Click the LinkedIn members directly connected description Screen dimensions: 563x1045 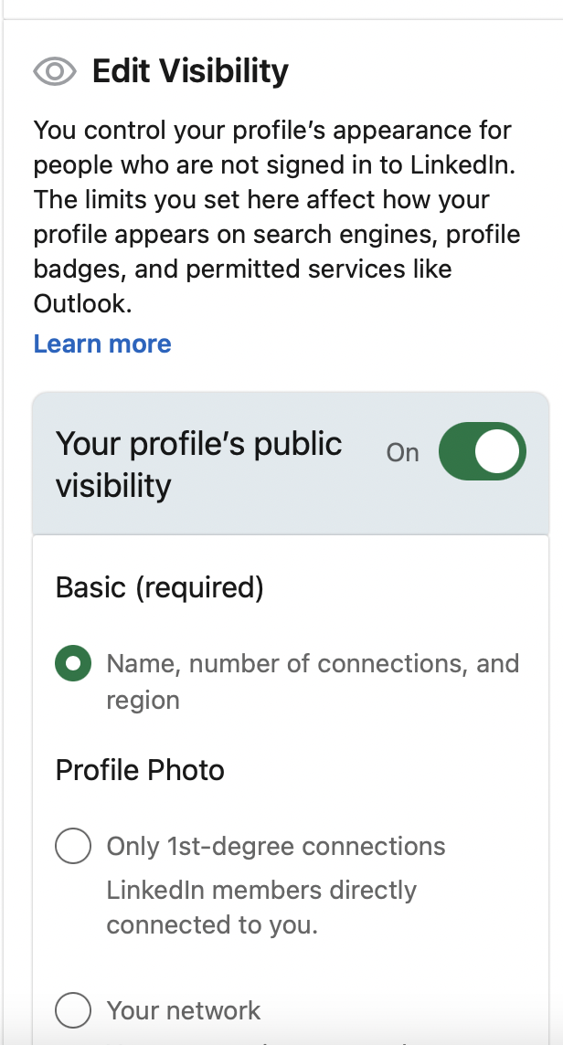pos(261,908)
